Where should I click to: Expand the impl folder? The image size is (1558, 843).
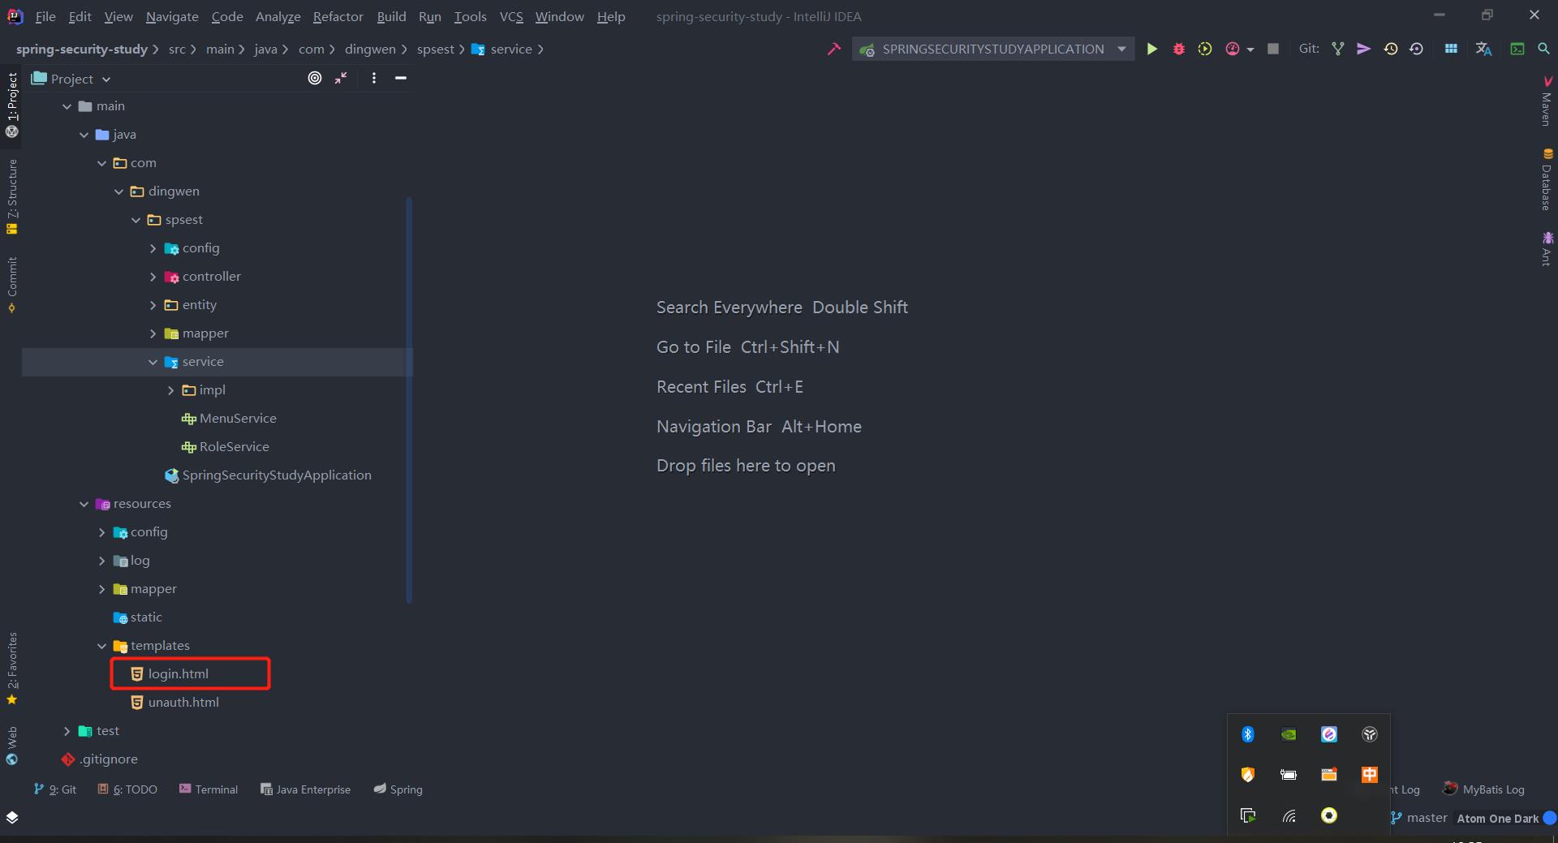pos(170,390)
